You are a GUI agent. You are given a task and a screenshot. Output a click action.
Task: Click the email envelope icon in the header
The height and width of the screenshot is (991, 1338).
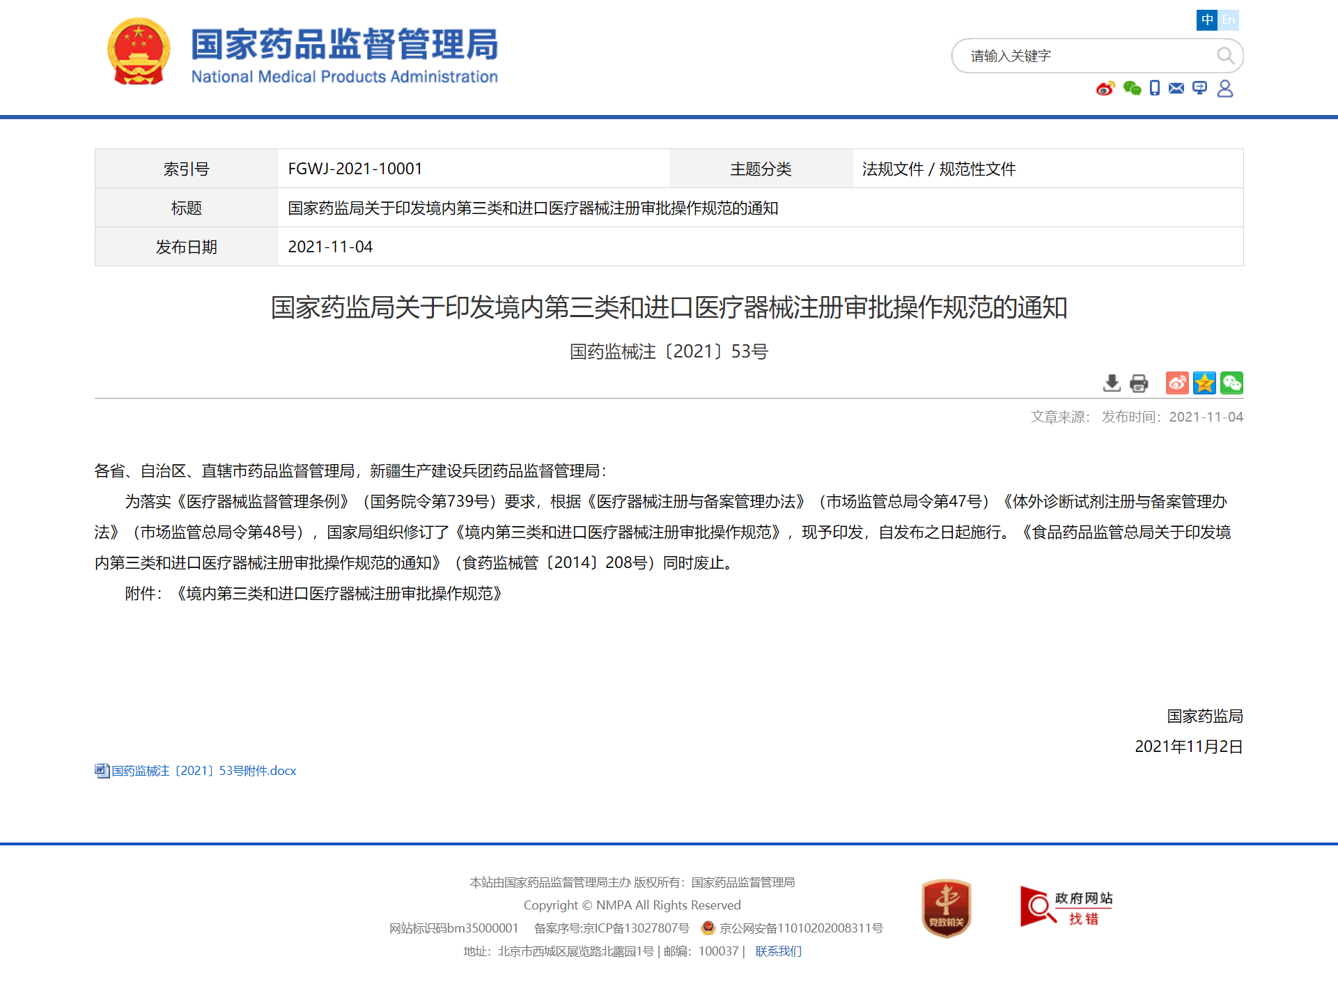[1176, 89]
